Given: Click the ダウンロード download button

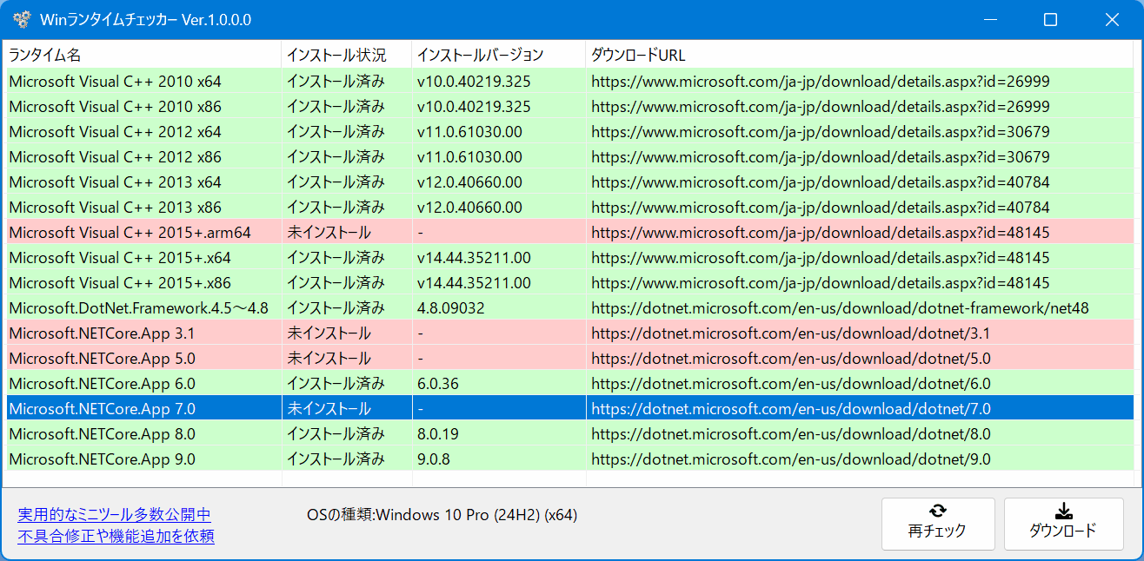Looking at the screenshot, I should click(x=1063, y=524).
